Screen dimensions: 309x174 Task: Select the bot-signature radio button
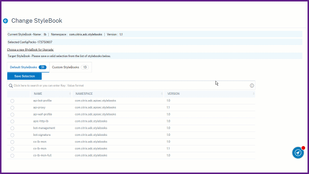coord(12,135)
